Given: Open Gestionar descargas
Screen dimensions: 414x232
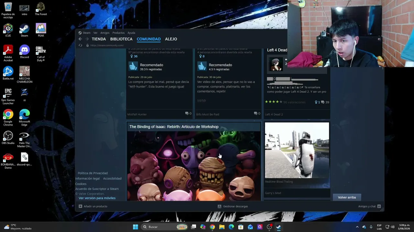Looking at the screenshot, I should pyautogui.click(x=233, y=206).
